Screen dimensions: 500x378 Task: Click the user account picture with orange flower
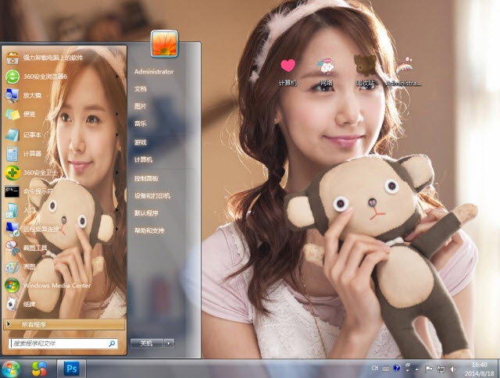(164, 44)
